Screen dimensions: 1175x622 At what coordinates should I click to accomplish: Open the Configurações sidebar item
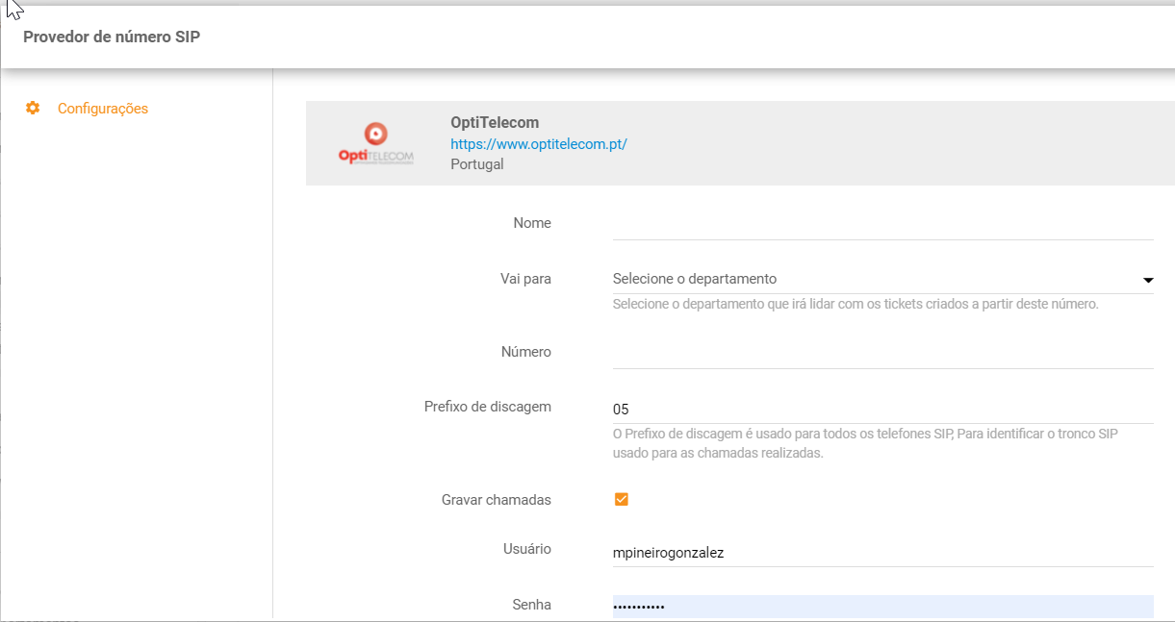102,109
